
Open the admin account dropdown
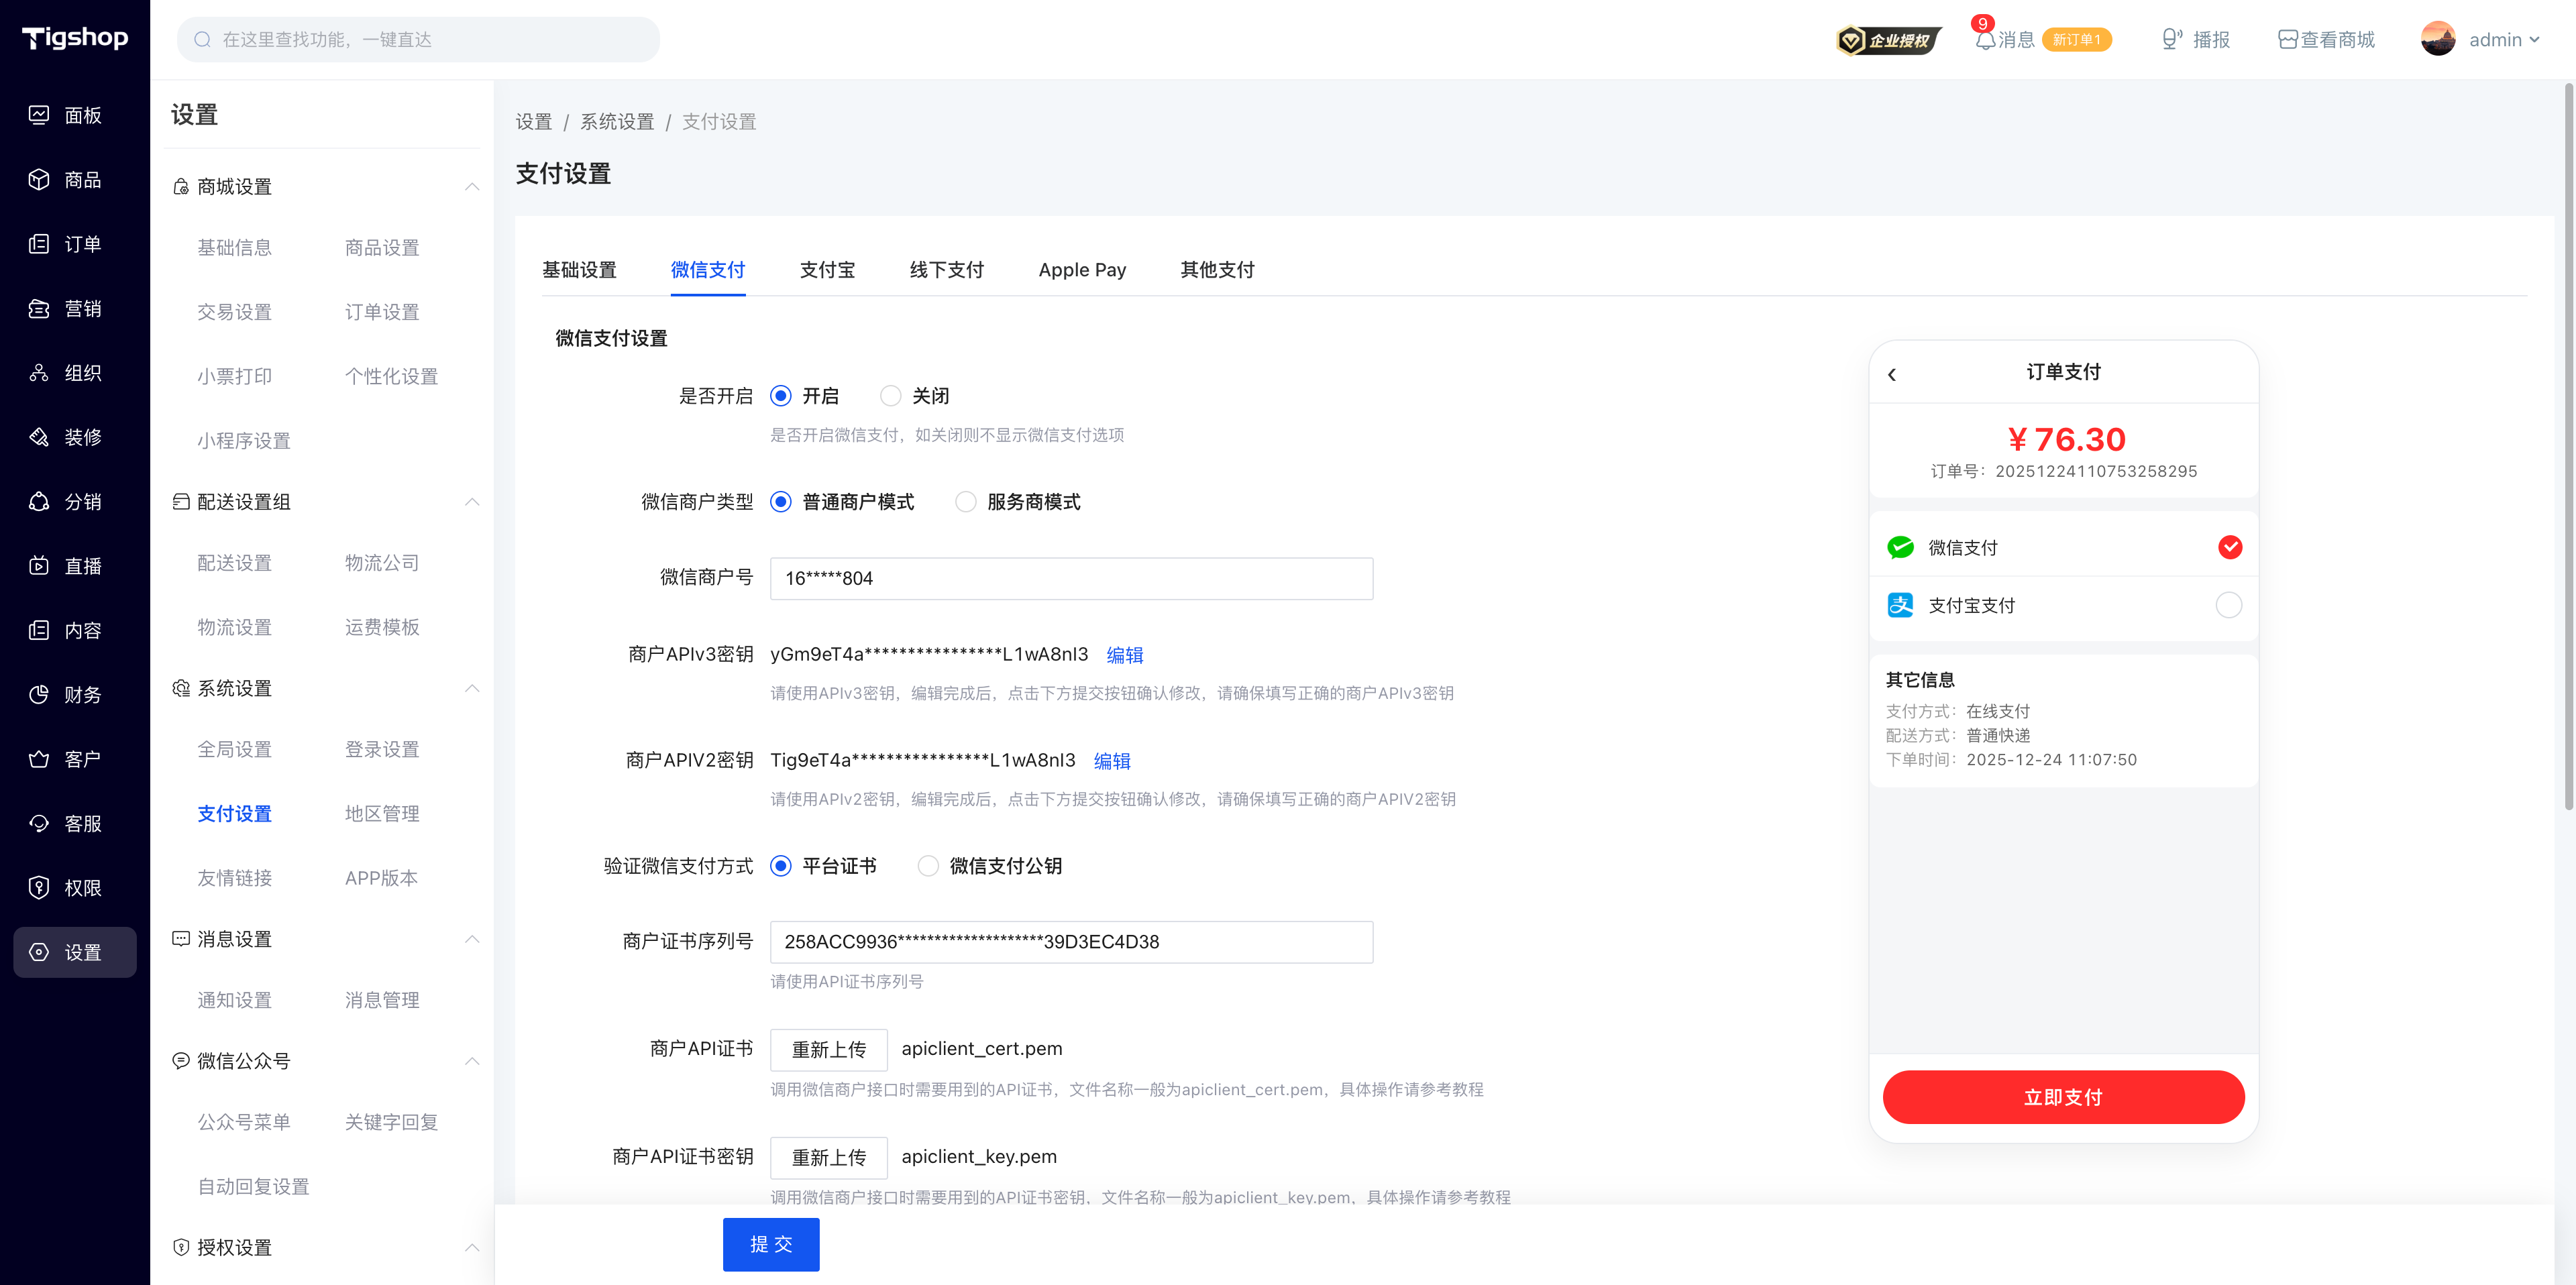(2481, 40)
